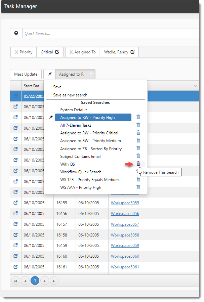Screen dimensions: 204x302
Task: Remove the Priority filter with X
Action: pos(16,52)
